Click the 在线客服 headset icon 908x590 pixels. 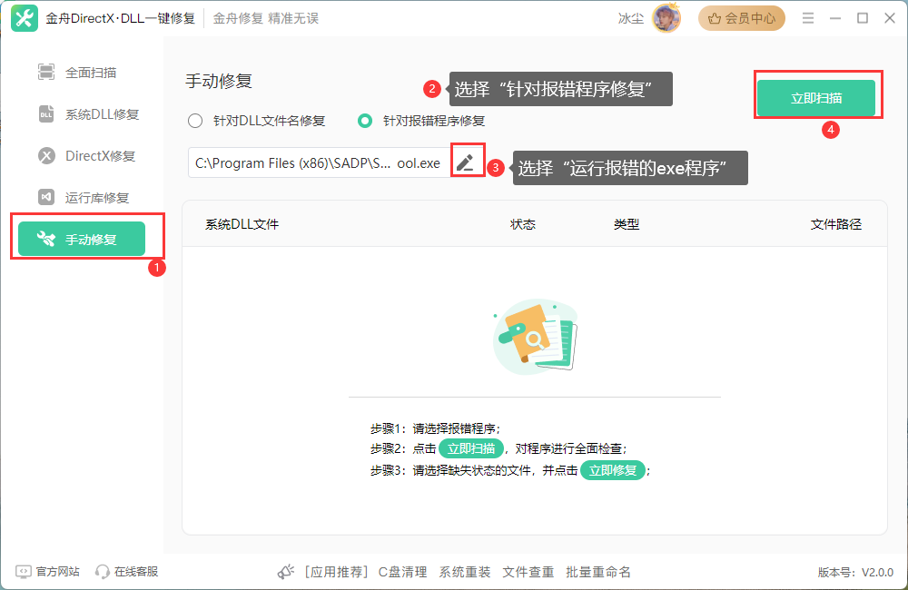(103, 572)
